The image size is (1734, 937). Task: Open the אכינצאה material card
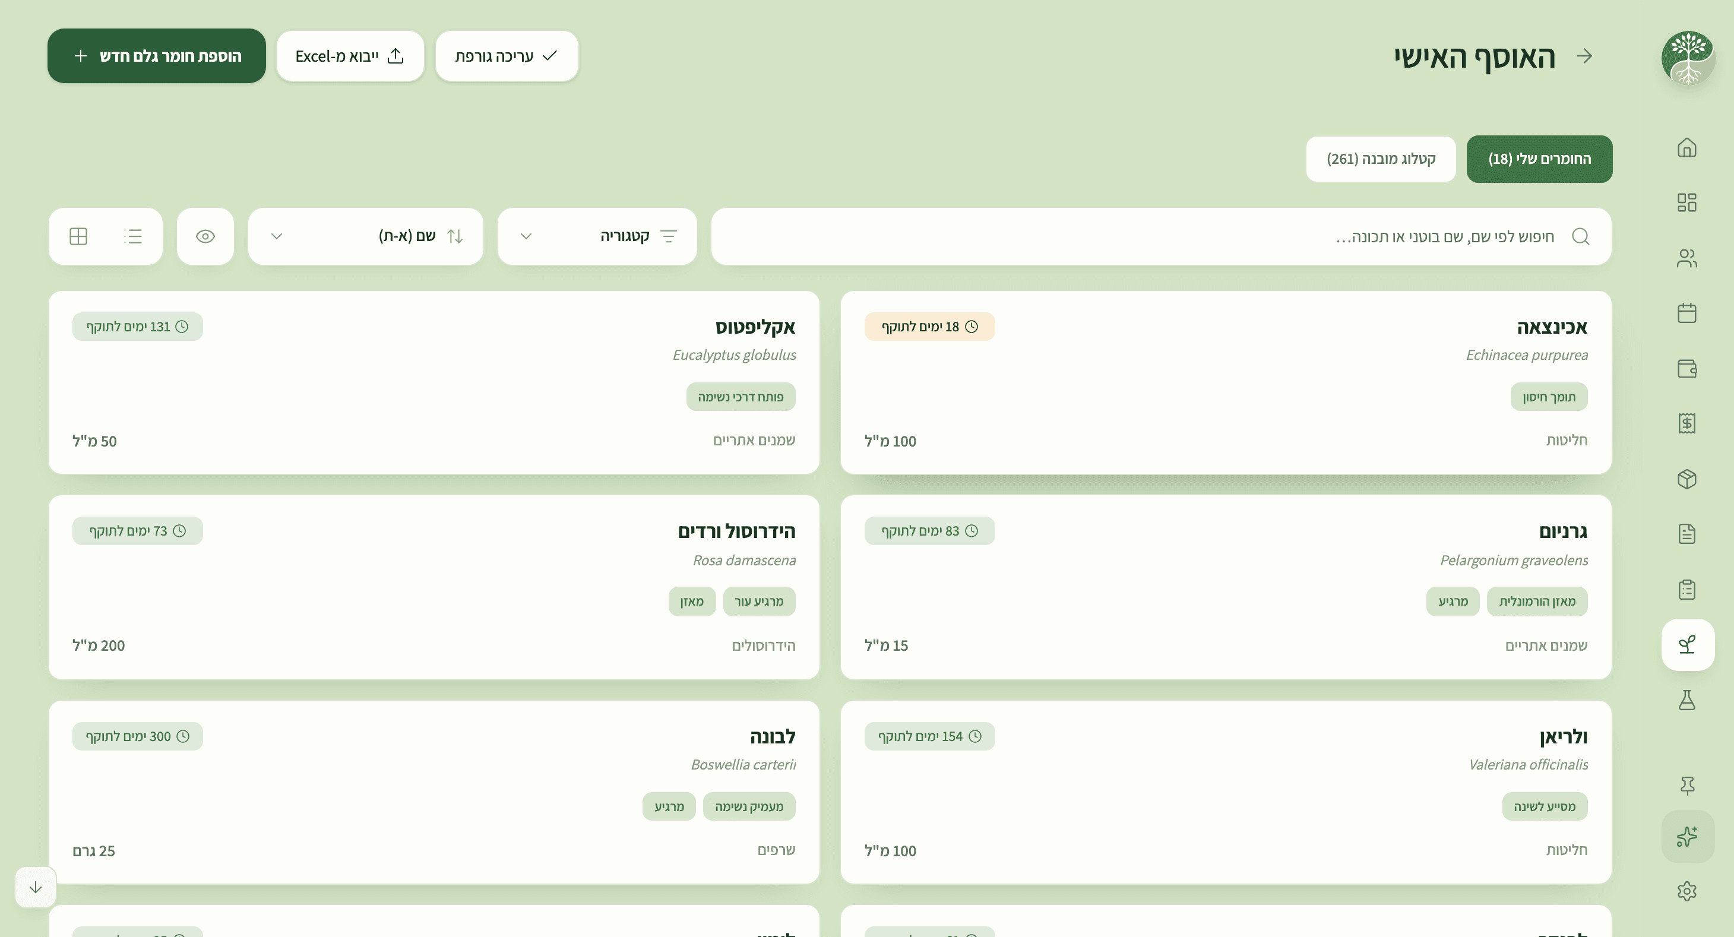(1226, 382)
